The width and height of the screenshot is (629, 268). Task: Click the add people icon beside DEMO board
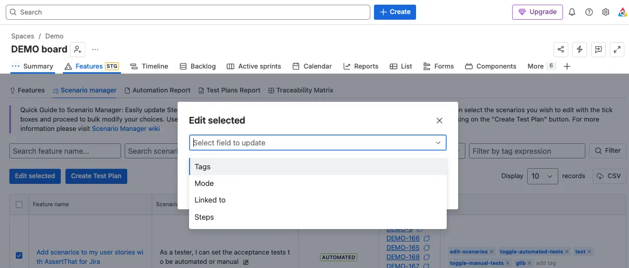tap(77, 49)
